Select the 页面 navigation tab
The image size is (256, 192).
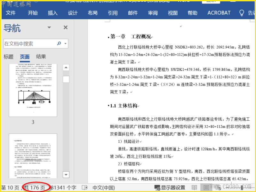pos(25,57)
